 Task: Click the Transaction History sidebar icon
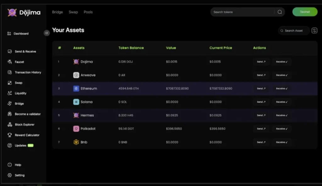tap(10, 72)
